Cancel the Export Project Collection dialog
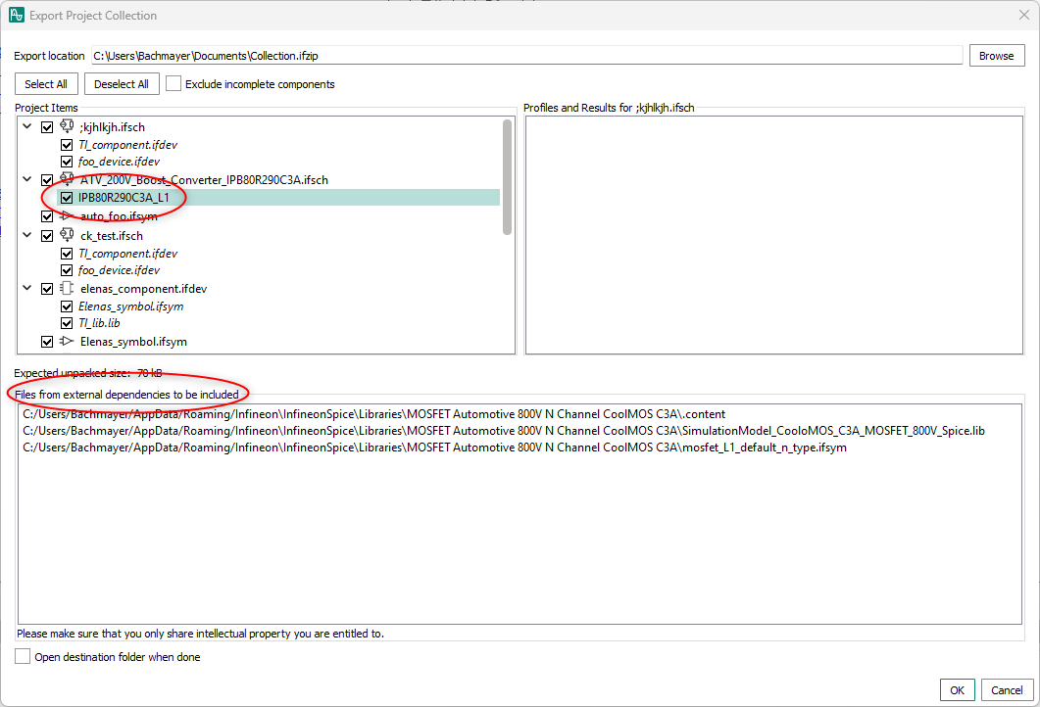This screenshot has height=707, width=1040. pos(1007,689)
